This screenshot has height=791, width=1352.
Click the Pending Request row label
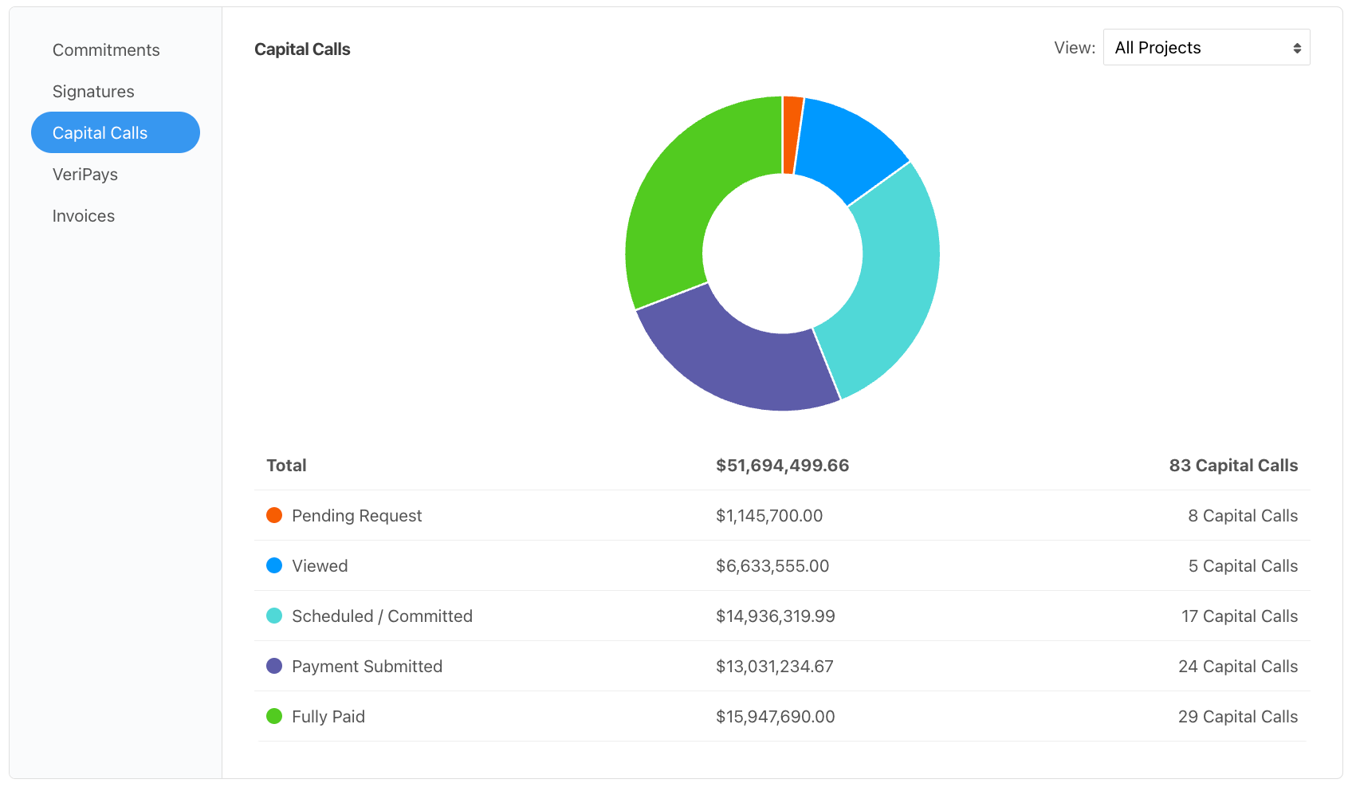[356, 516]
